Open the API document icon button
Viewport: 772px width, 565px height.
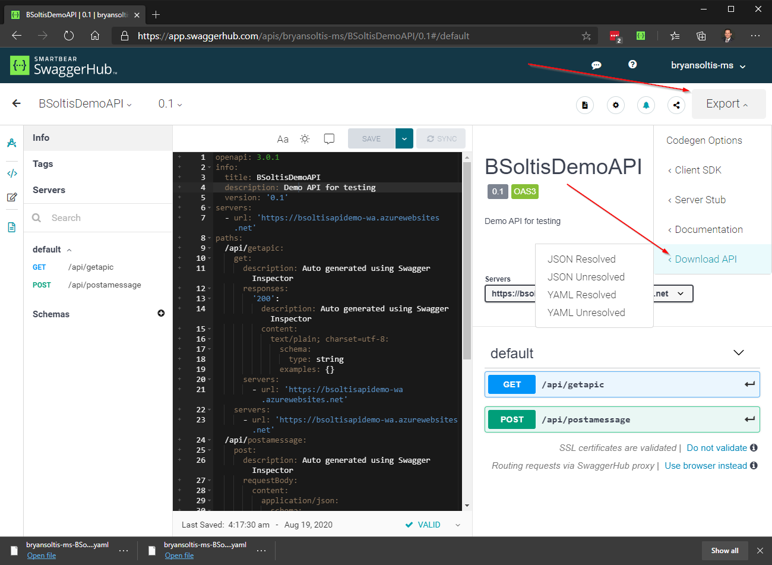tap(585, 105)
